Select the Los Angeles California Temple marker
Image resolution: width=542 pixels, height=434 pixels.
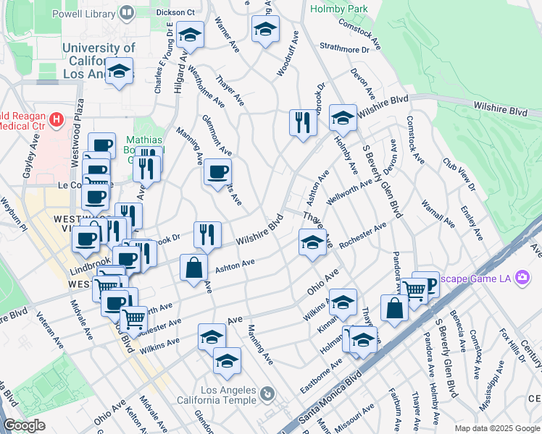(267, 394)
